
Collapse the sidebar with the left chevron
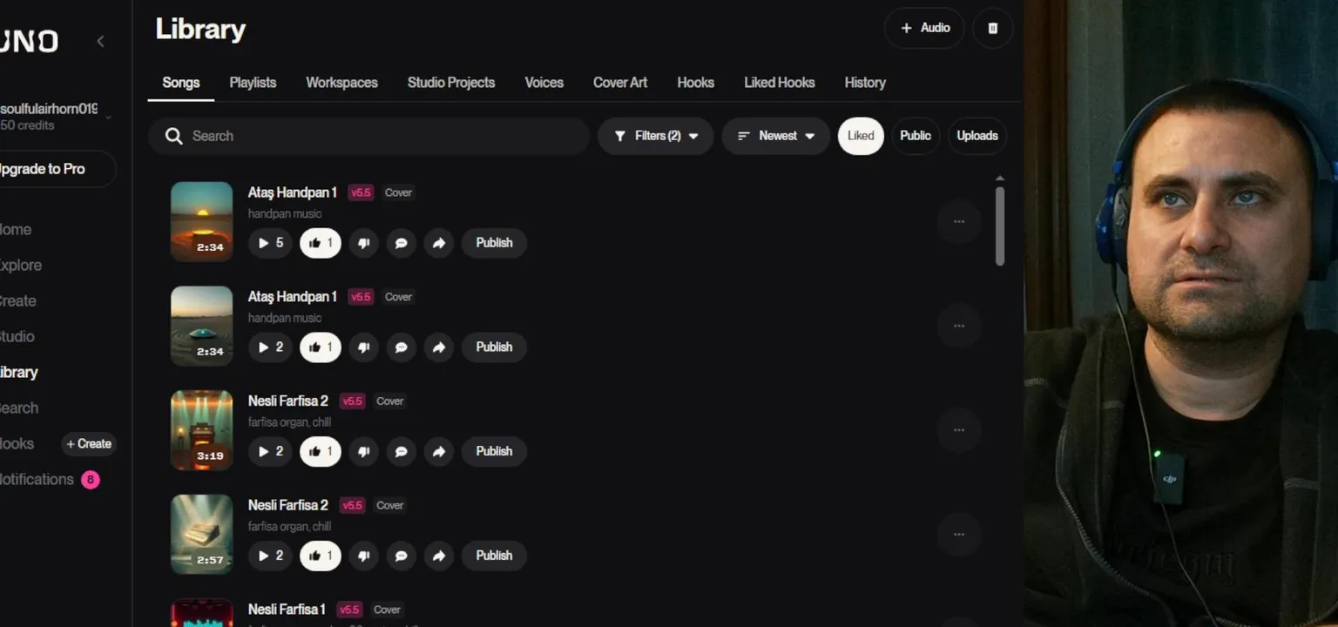point(100,41)
